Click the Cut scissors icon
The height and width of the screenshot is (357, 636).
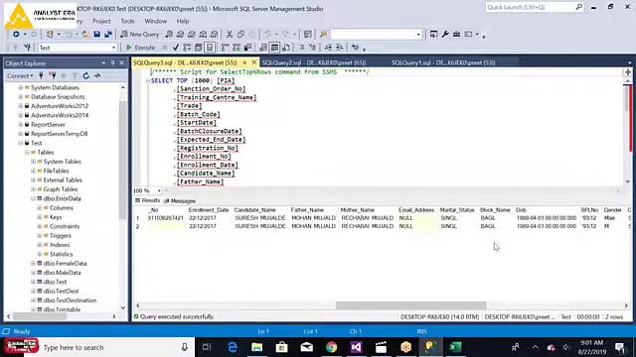pyautogui.click(x=230, y=35)
